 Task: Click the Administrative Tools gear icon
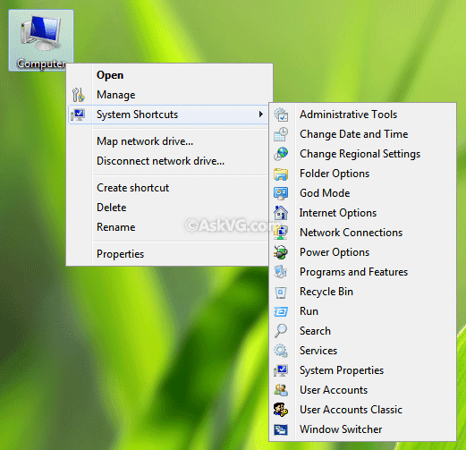(x=281, y=115)
